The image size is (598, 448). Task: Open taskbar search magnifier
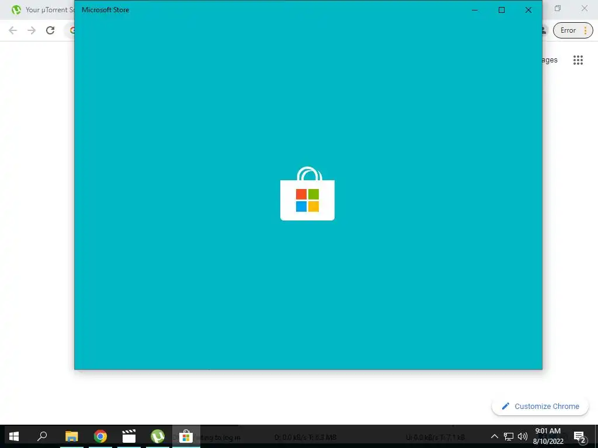tap(42, 436)
